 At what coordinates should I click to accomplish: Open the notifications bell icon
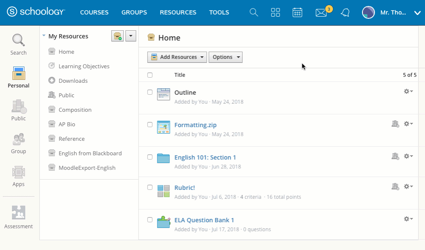[345, 13]
